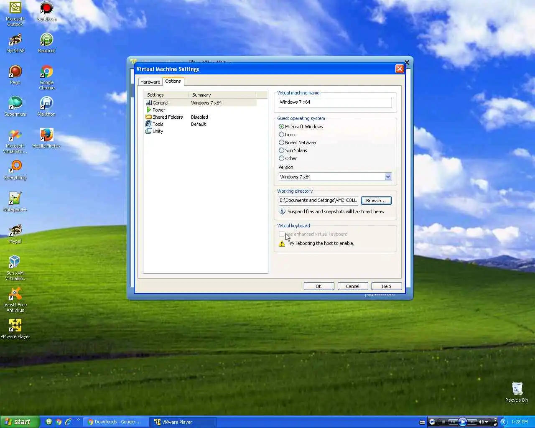Click the Help button
This screenshot has height=428, width=535.
point(387,286)
